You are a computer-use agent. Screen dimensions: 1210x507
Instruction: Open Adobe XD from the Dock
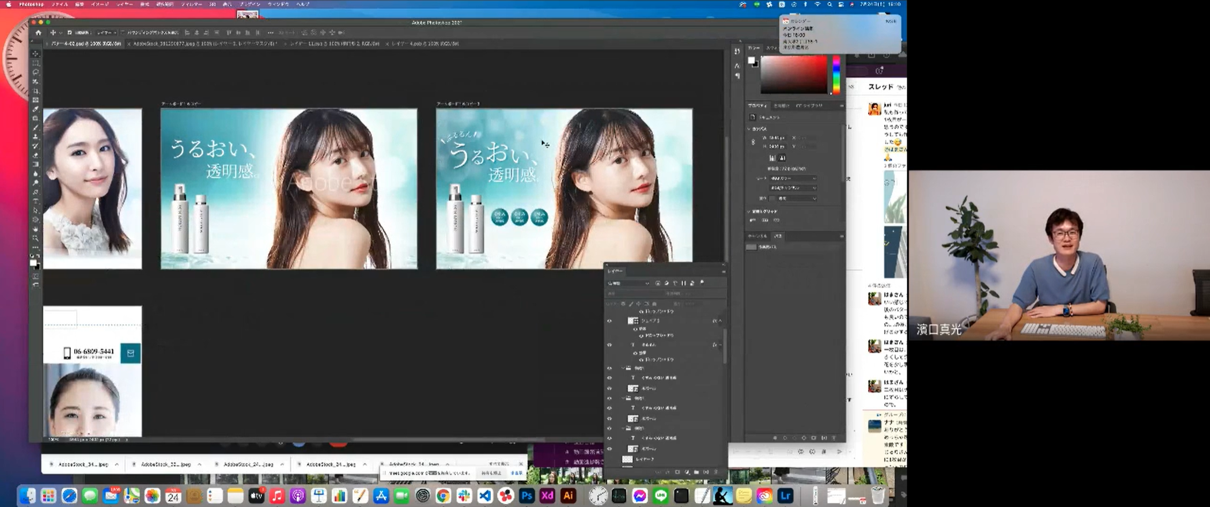[x=548, y=496]
